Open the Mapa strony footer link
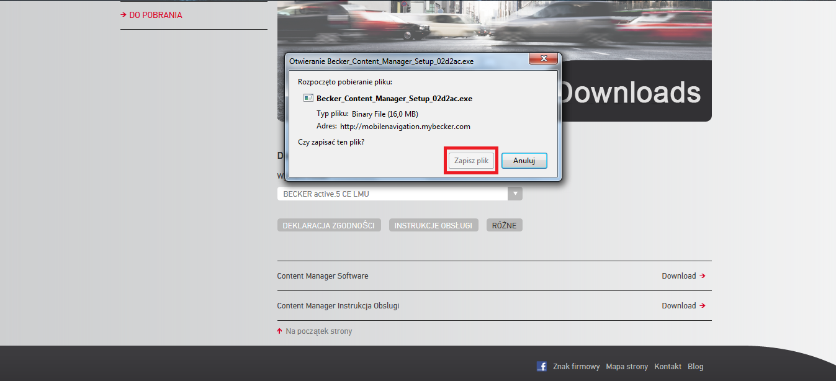Image resolution: width=836 pixels, height=381 pixels. (x=627, y=367)
